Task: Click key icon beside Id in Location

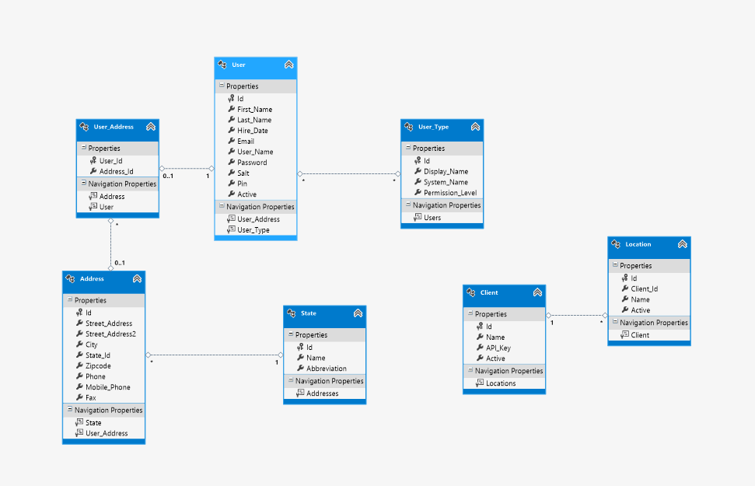Action: pyautogui.click(x=624, y=278)
